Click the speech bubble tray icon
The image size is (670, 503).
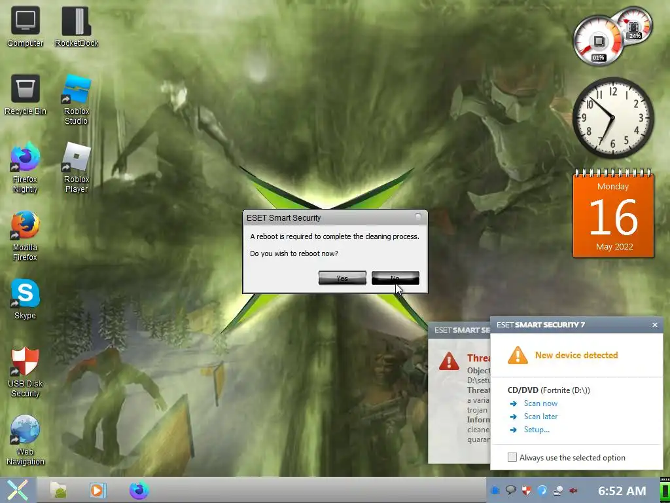pyautogui.click(x=510, y=490)
